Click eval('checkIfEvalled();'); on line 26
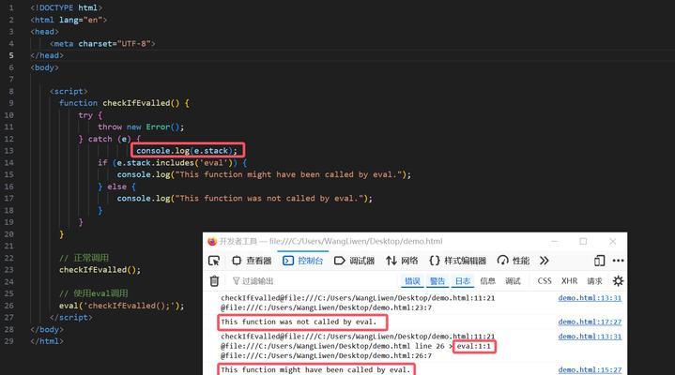Screen dimensions: 675x375 [x=122, y=306]
